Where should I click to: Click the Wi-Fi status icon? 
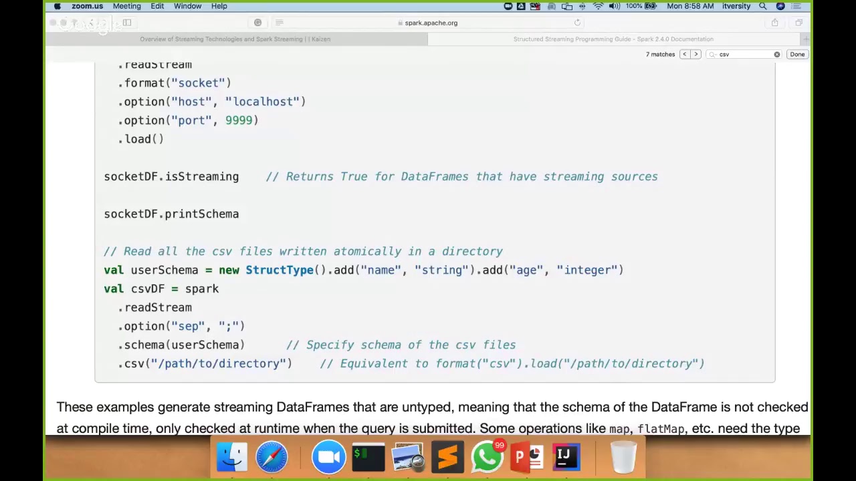coord(598,6)
